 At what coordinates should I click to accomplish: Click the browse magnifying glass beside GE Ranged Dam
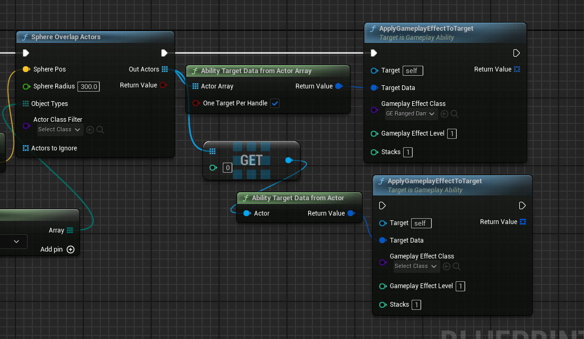coord(455,113)
